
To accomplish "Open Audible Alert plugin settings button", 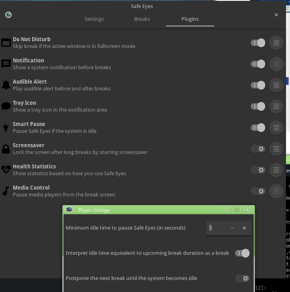I will pyautogui.click(x=276, y=85).
